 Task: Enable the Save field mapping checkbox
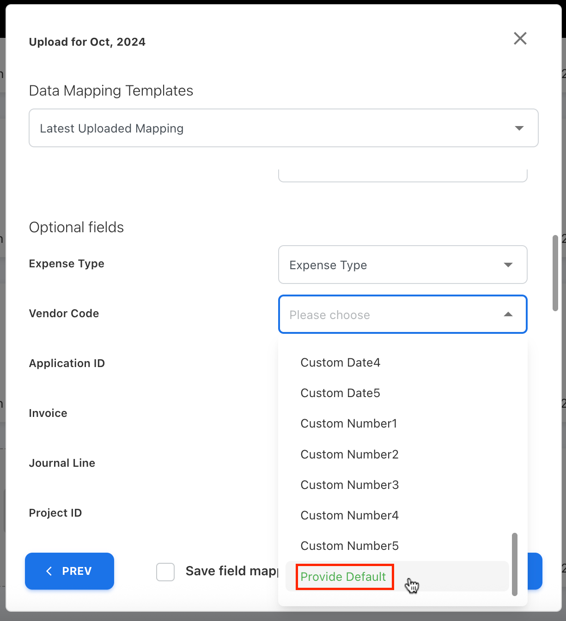pyautogui.click(x=165, y=572)
